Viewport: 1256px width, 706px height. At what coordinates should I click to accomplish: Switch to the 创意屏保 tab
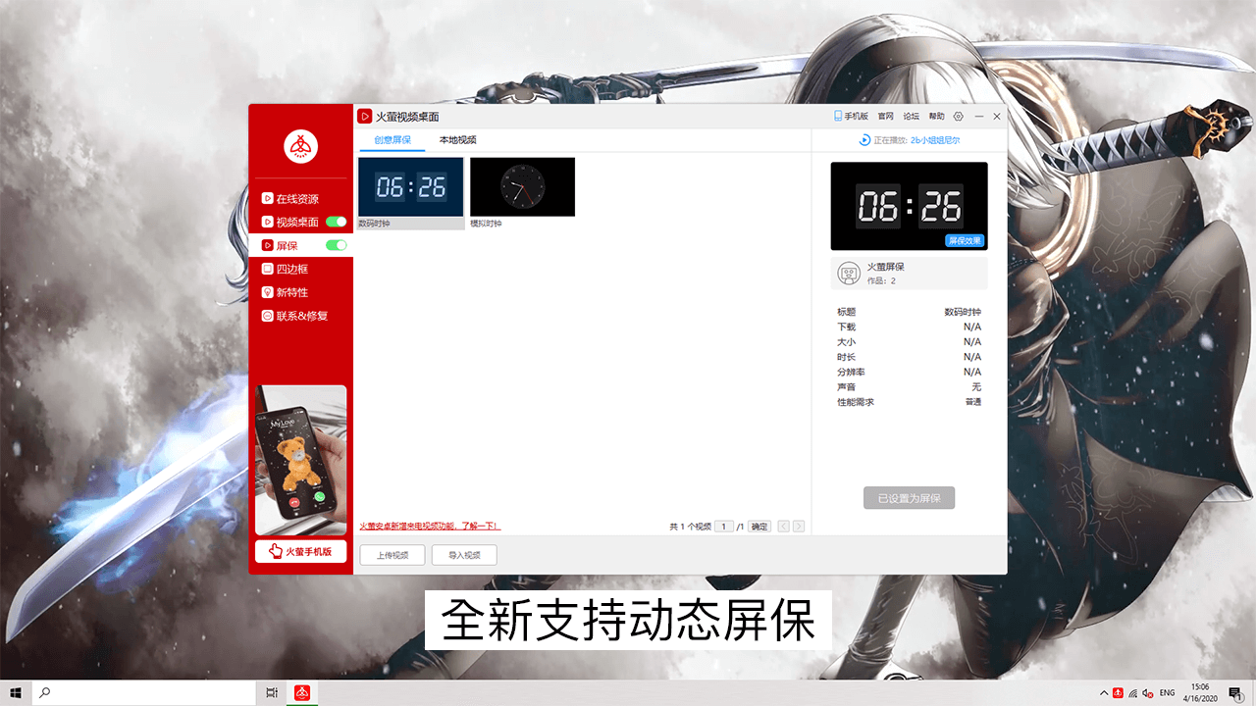[391, 139]
